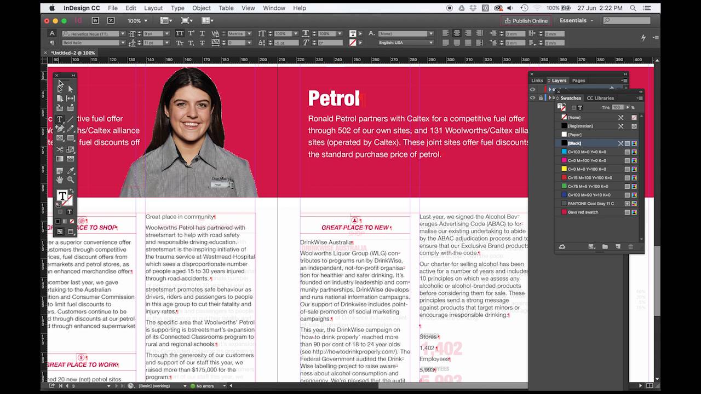The height and width of the screenshot is (394, 701).
Task: Select the Hand tool
Action: coord(60,180)
